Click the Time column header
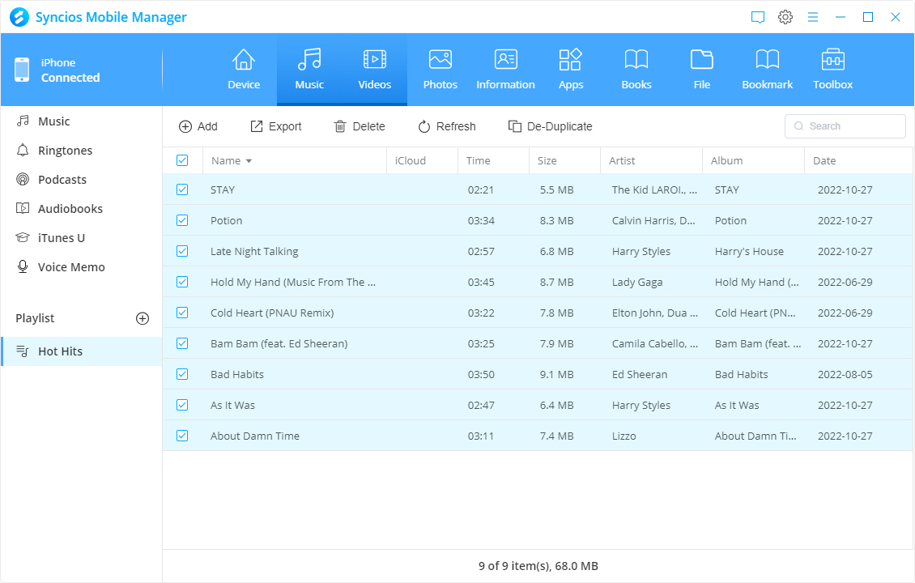This screenshot has height=583, width=915. [493, 160]
